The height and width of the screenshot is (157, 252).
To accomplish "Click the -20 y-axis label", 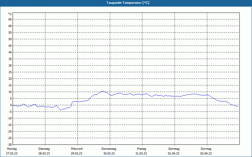I will [10, 131].
